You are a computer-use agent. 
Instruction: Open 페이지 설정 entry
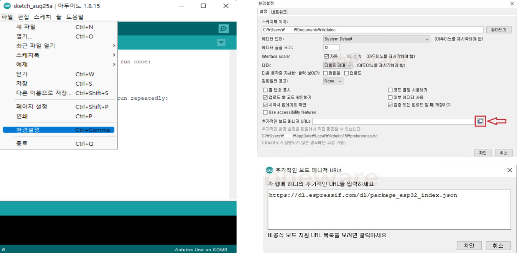pyautogui.click(x=58, y=107)
